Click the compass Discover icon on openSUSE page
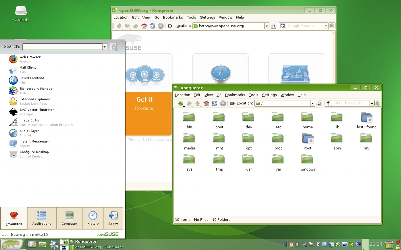Viewport: 401px width, 250px height. 221,73
